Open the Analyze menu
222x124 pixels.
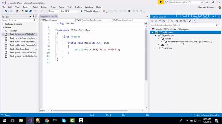tap(78, 7)
